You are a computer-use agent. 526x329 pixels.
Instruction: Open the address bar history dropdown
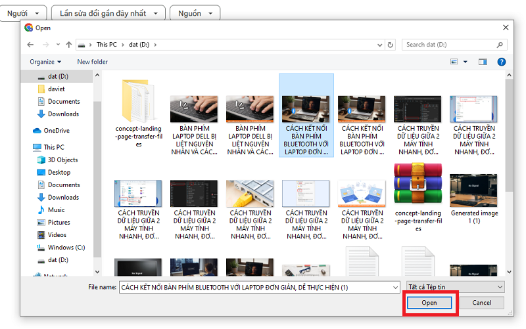(379, 45)
